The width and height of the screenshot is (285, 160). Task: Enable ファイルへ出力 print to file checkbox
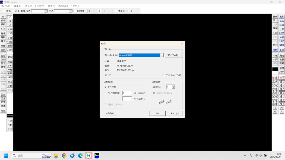tap(163, 75)
